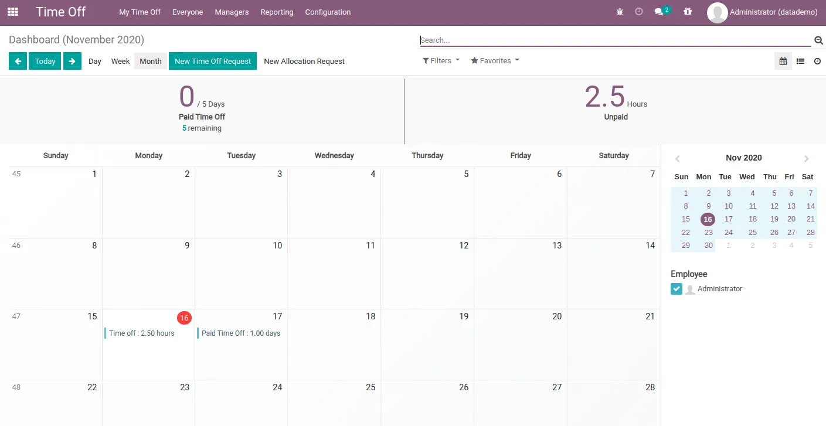Open the 'Paid Time Off : 1.00 days' event
826x426 pixels.
[x=241, y=333]
